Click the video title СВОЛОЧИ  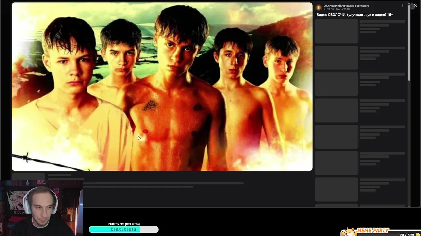coord(355,15)
